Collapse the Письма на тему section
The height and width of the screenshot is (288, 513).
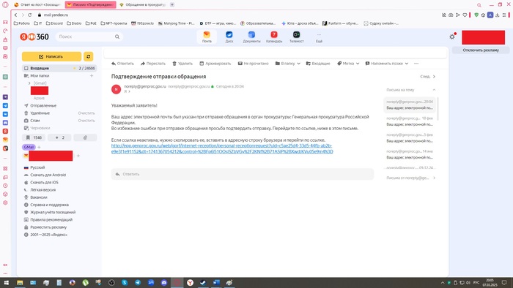click(434, 90)
